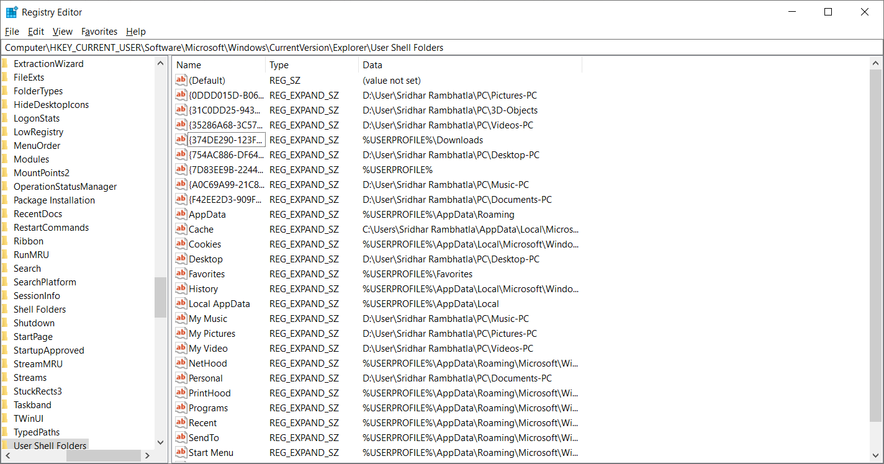The image size is (884, 464).
Task: Click the tree pane horizontal scroll left arrow
Action: click(x=7, y=456)
